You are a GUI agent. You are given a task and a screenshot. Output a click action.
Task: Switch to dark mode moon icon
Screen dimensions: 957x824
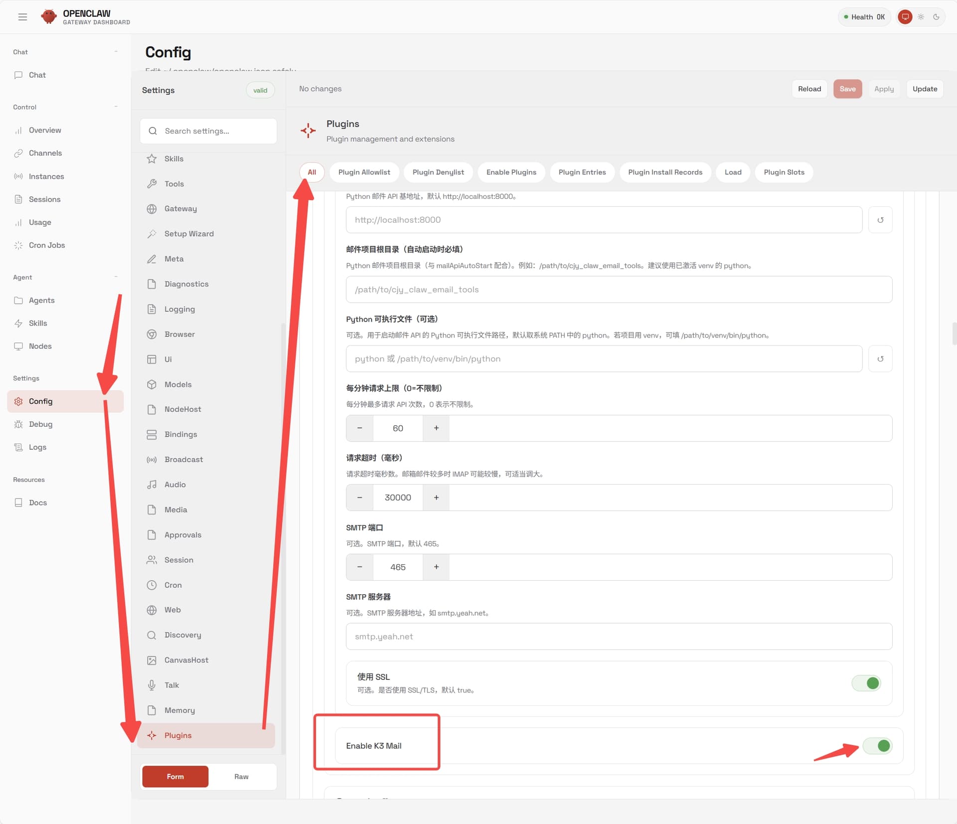click(936, 17)
